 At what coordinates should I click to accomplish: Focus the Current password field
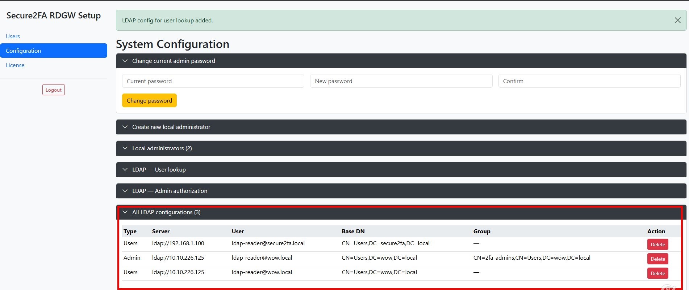coord(213,81)
